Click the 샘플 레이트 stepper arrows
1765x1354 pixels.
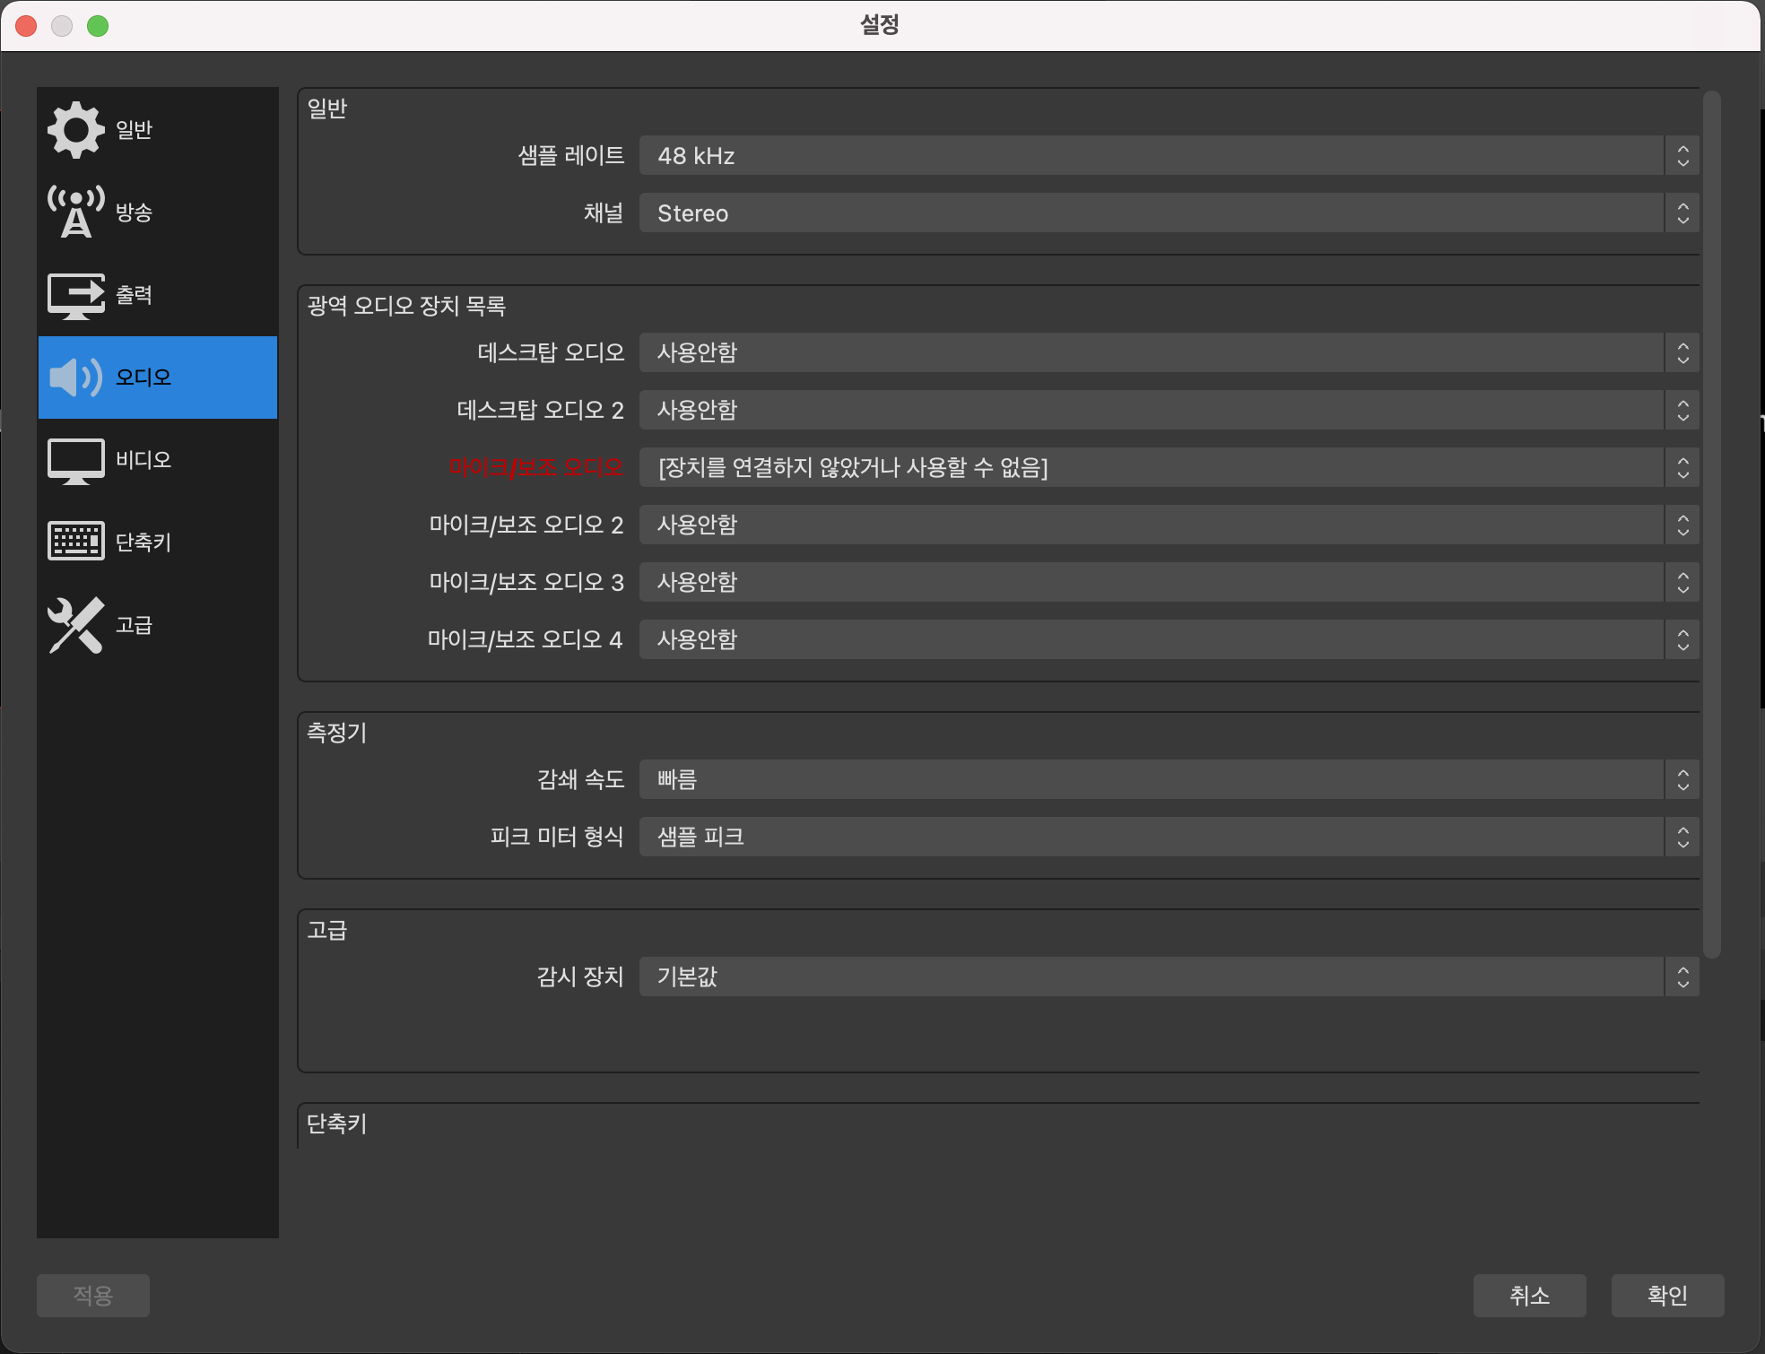(x=1682, y=156)
